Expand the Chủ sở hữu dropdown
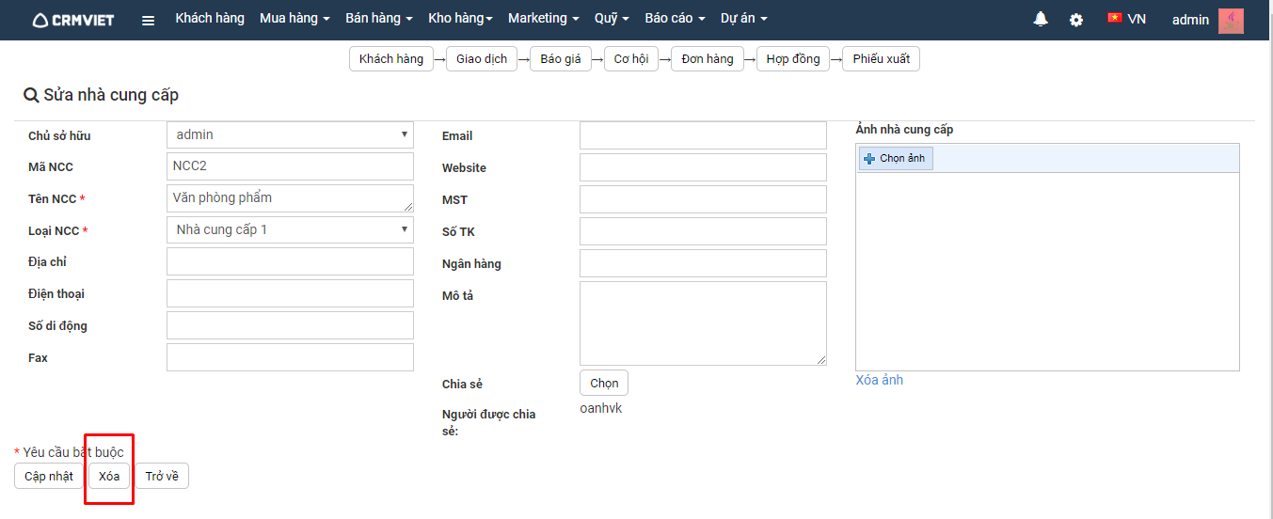The height and width of the screenshot is (519, 1273). (290, 135)
